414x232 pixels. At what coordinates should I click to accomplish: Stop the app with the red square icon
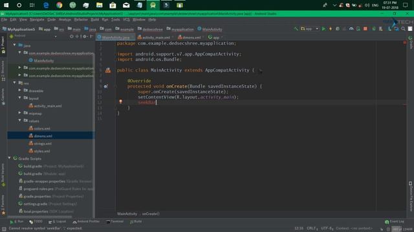pos(365,29)
